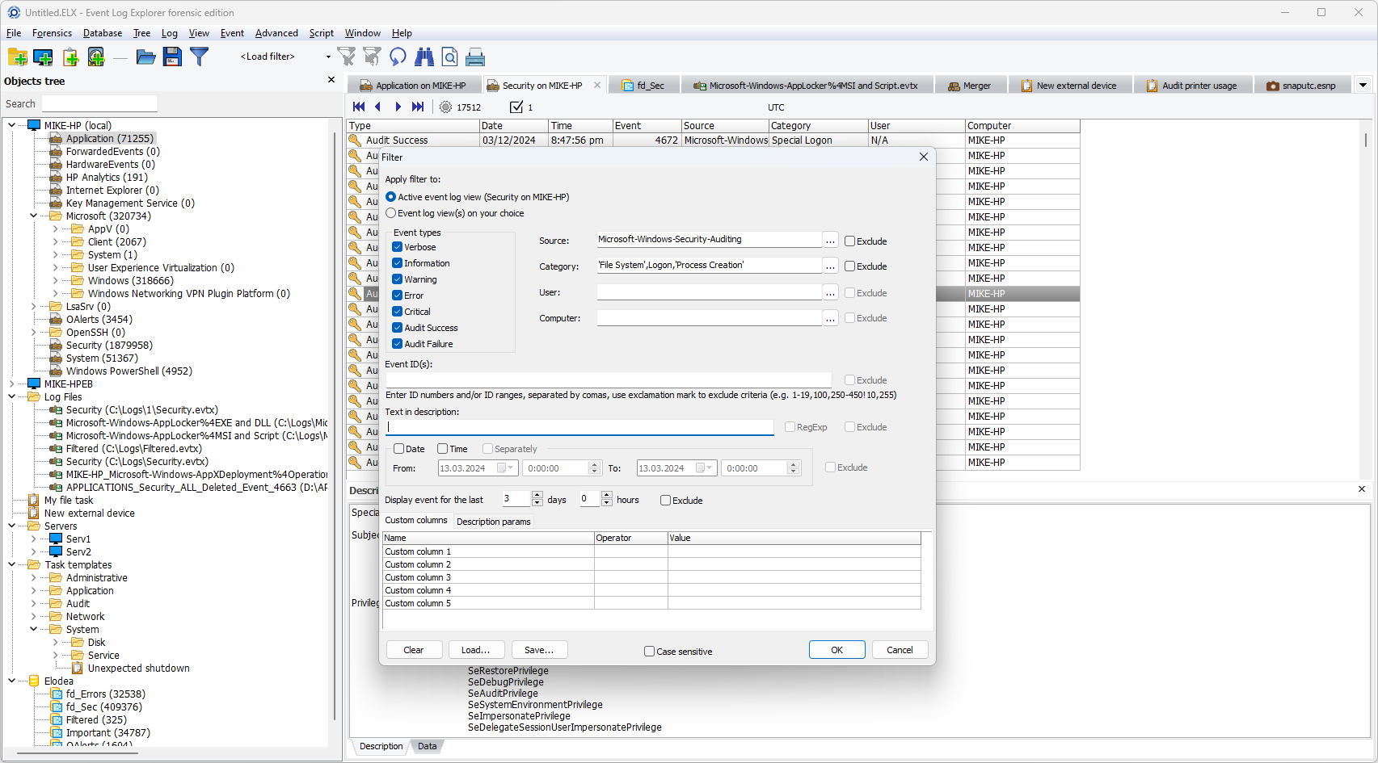
Task: Open the blue folder toolbar icon
Action: 145,57
